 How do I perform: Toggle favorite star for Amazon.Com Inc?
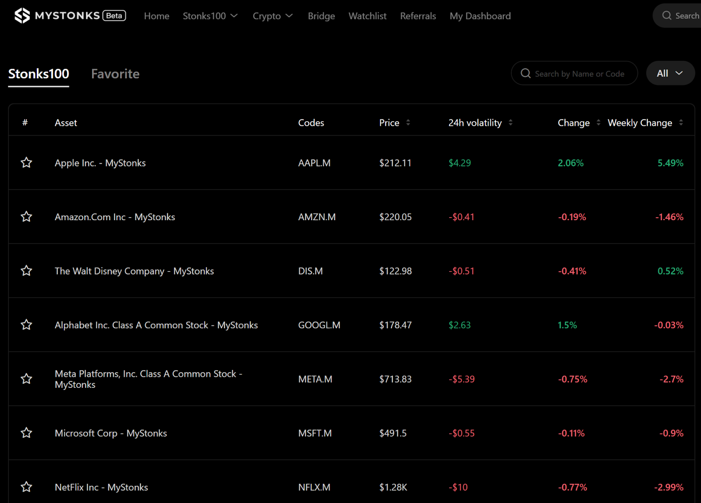[x=26, y=217]
